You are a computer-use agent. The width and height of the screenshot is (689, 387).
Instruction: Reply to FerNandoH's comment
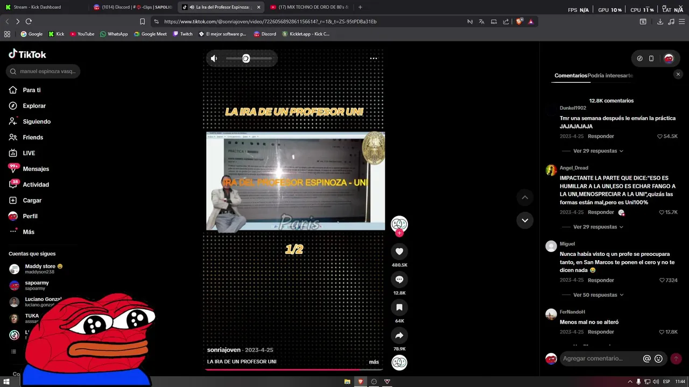[x=601, y=332]
